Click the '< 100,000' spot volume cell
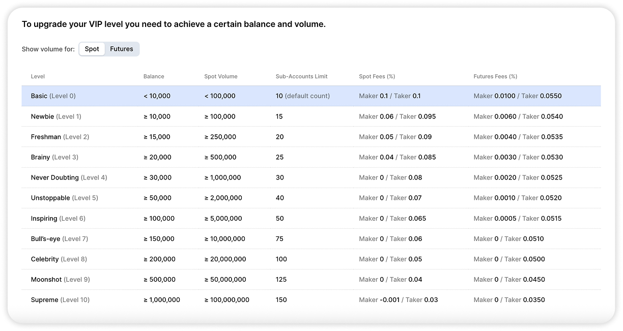The width and height of the screenshot is (623, 331). (x=220, y=96)
